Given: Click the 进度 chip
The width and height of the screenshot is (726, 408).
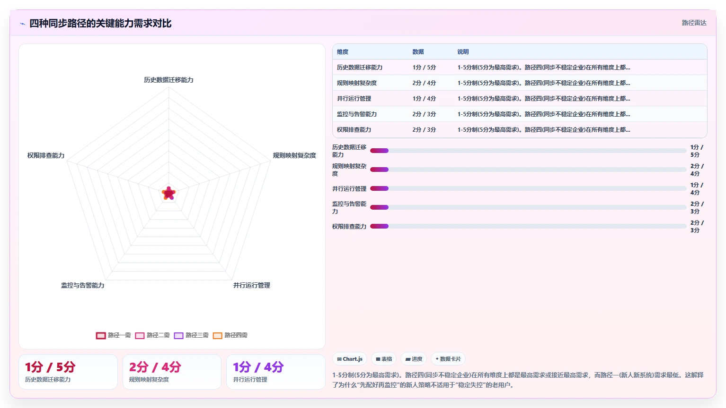Looking at the screenshot, I should (414, 359).
